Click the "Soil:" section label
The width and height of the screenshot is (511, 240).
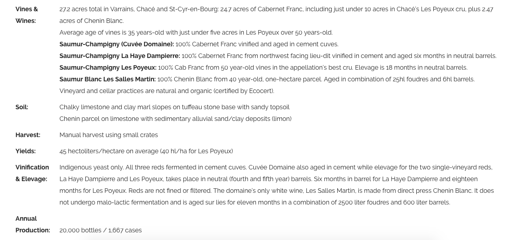point(22,107)
